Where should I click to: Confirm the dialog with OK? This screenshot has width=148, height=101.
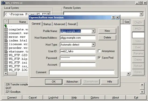[x=54, y=82]
